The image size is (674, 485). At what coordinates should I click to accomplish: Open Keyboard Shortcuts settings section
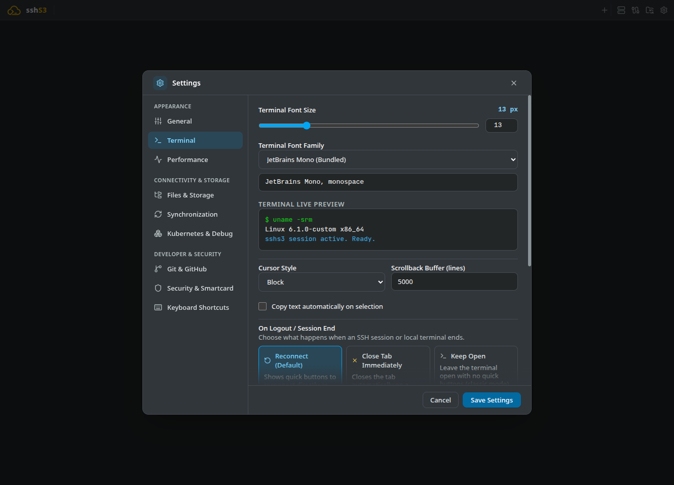pos(195,307)
